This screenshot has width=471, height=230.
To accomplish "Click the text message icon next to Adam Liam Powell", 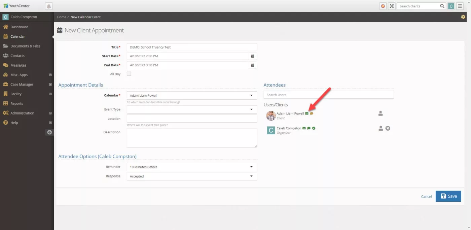I will point(312,113).
